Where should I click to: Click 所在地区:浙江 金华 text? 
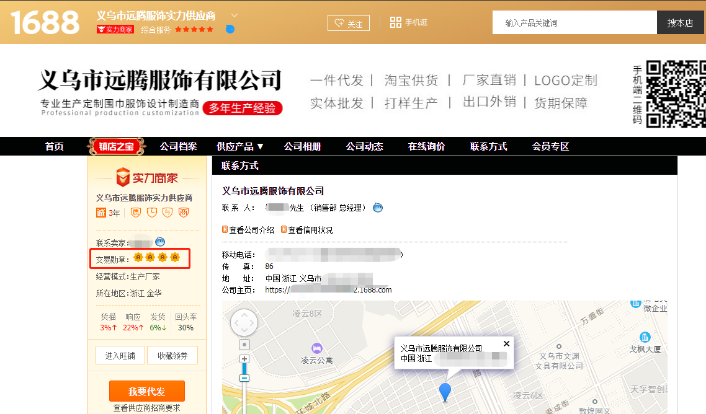[129, 293]
